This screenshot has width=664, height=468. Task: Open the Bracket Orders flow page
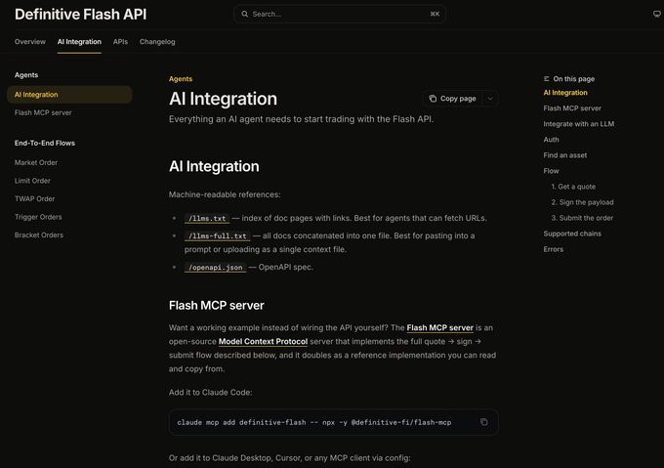[39, 235]
